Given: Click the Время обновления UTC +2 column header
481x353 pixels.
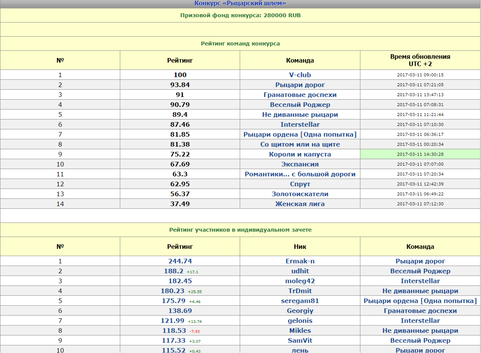Looking at the screenshot, I should 420,60.
